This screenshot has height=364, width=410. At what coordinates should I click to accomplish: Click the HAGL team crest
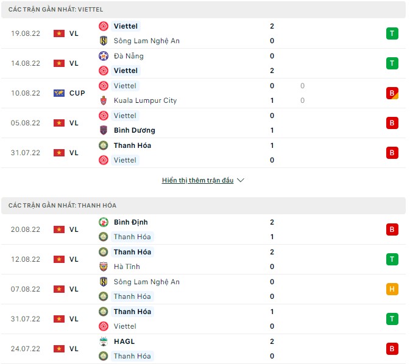click(104, 341)
